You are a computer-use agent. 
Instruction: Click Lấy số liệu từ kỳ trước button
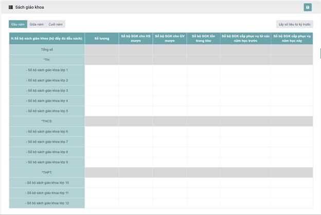coord(294,24)
